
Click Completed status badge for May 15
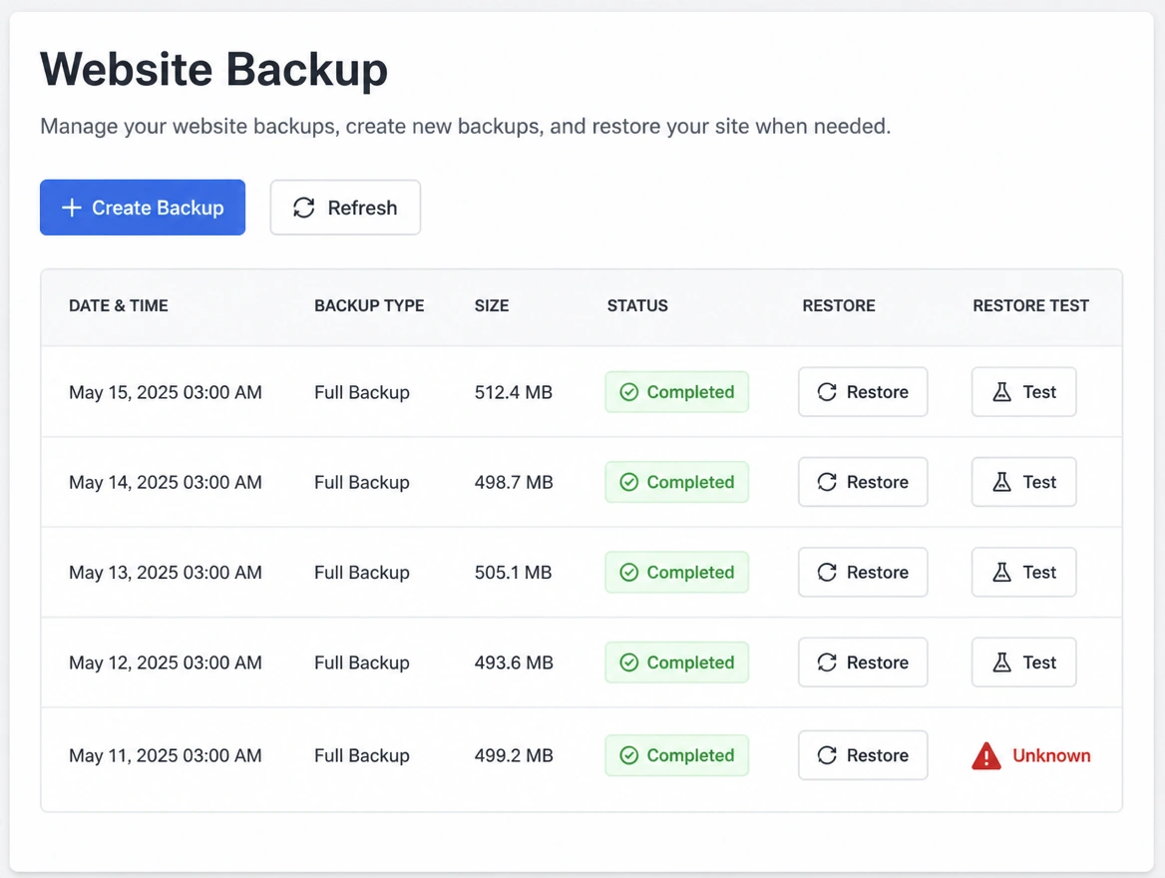pos(677,392)
